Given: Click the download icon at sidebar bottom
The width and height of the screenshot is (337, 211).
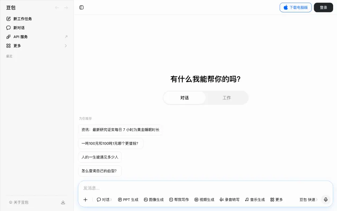Looking at the screenshot, I should coord(63,202).
